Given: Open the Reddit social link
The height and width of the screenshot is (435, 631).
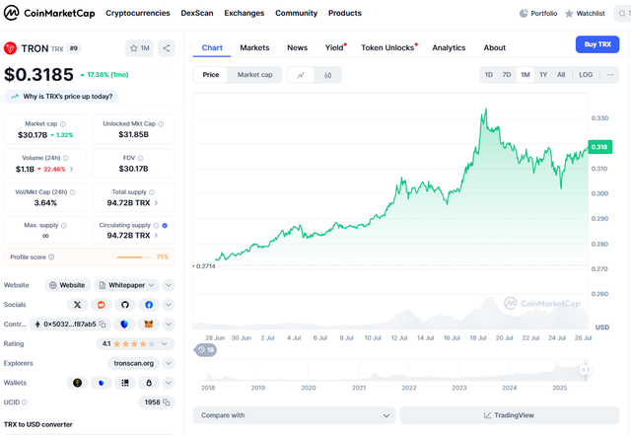Looking at the screenshot, I should click(101, 305).
